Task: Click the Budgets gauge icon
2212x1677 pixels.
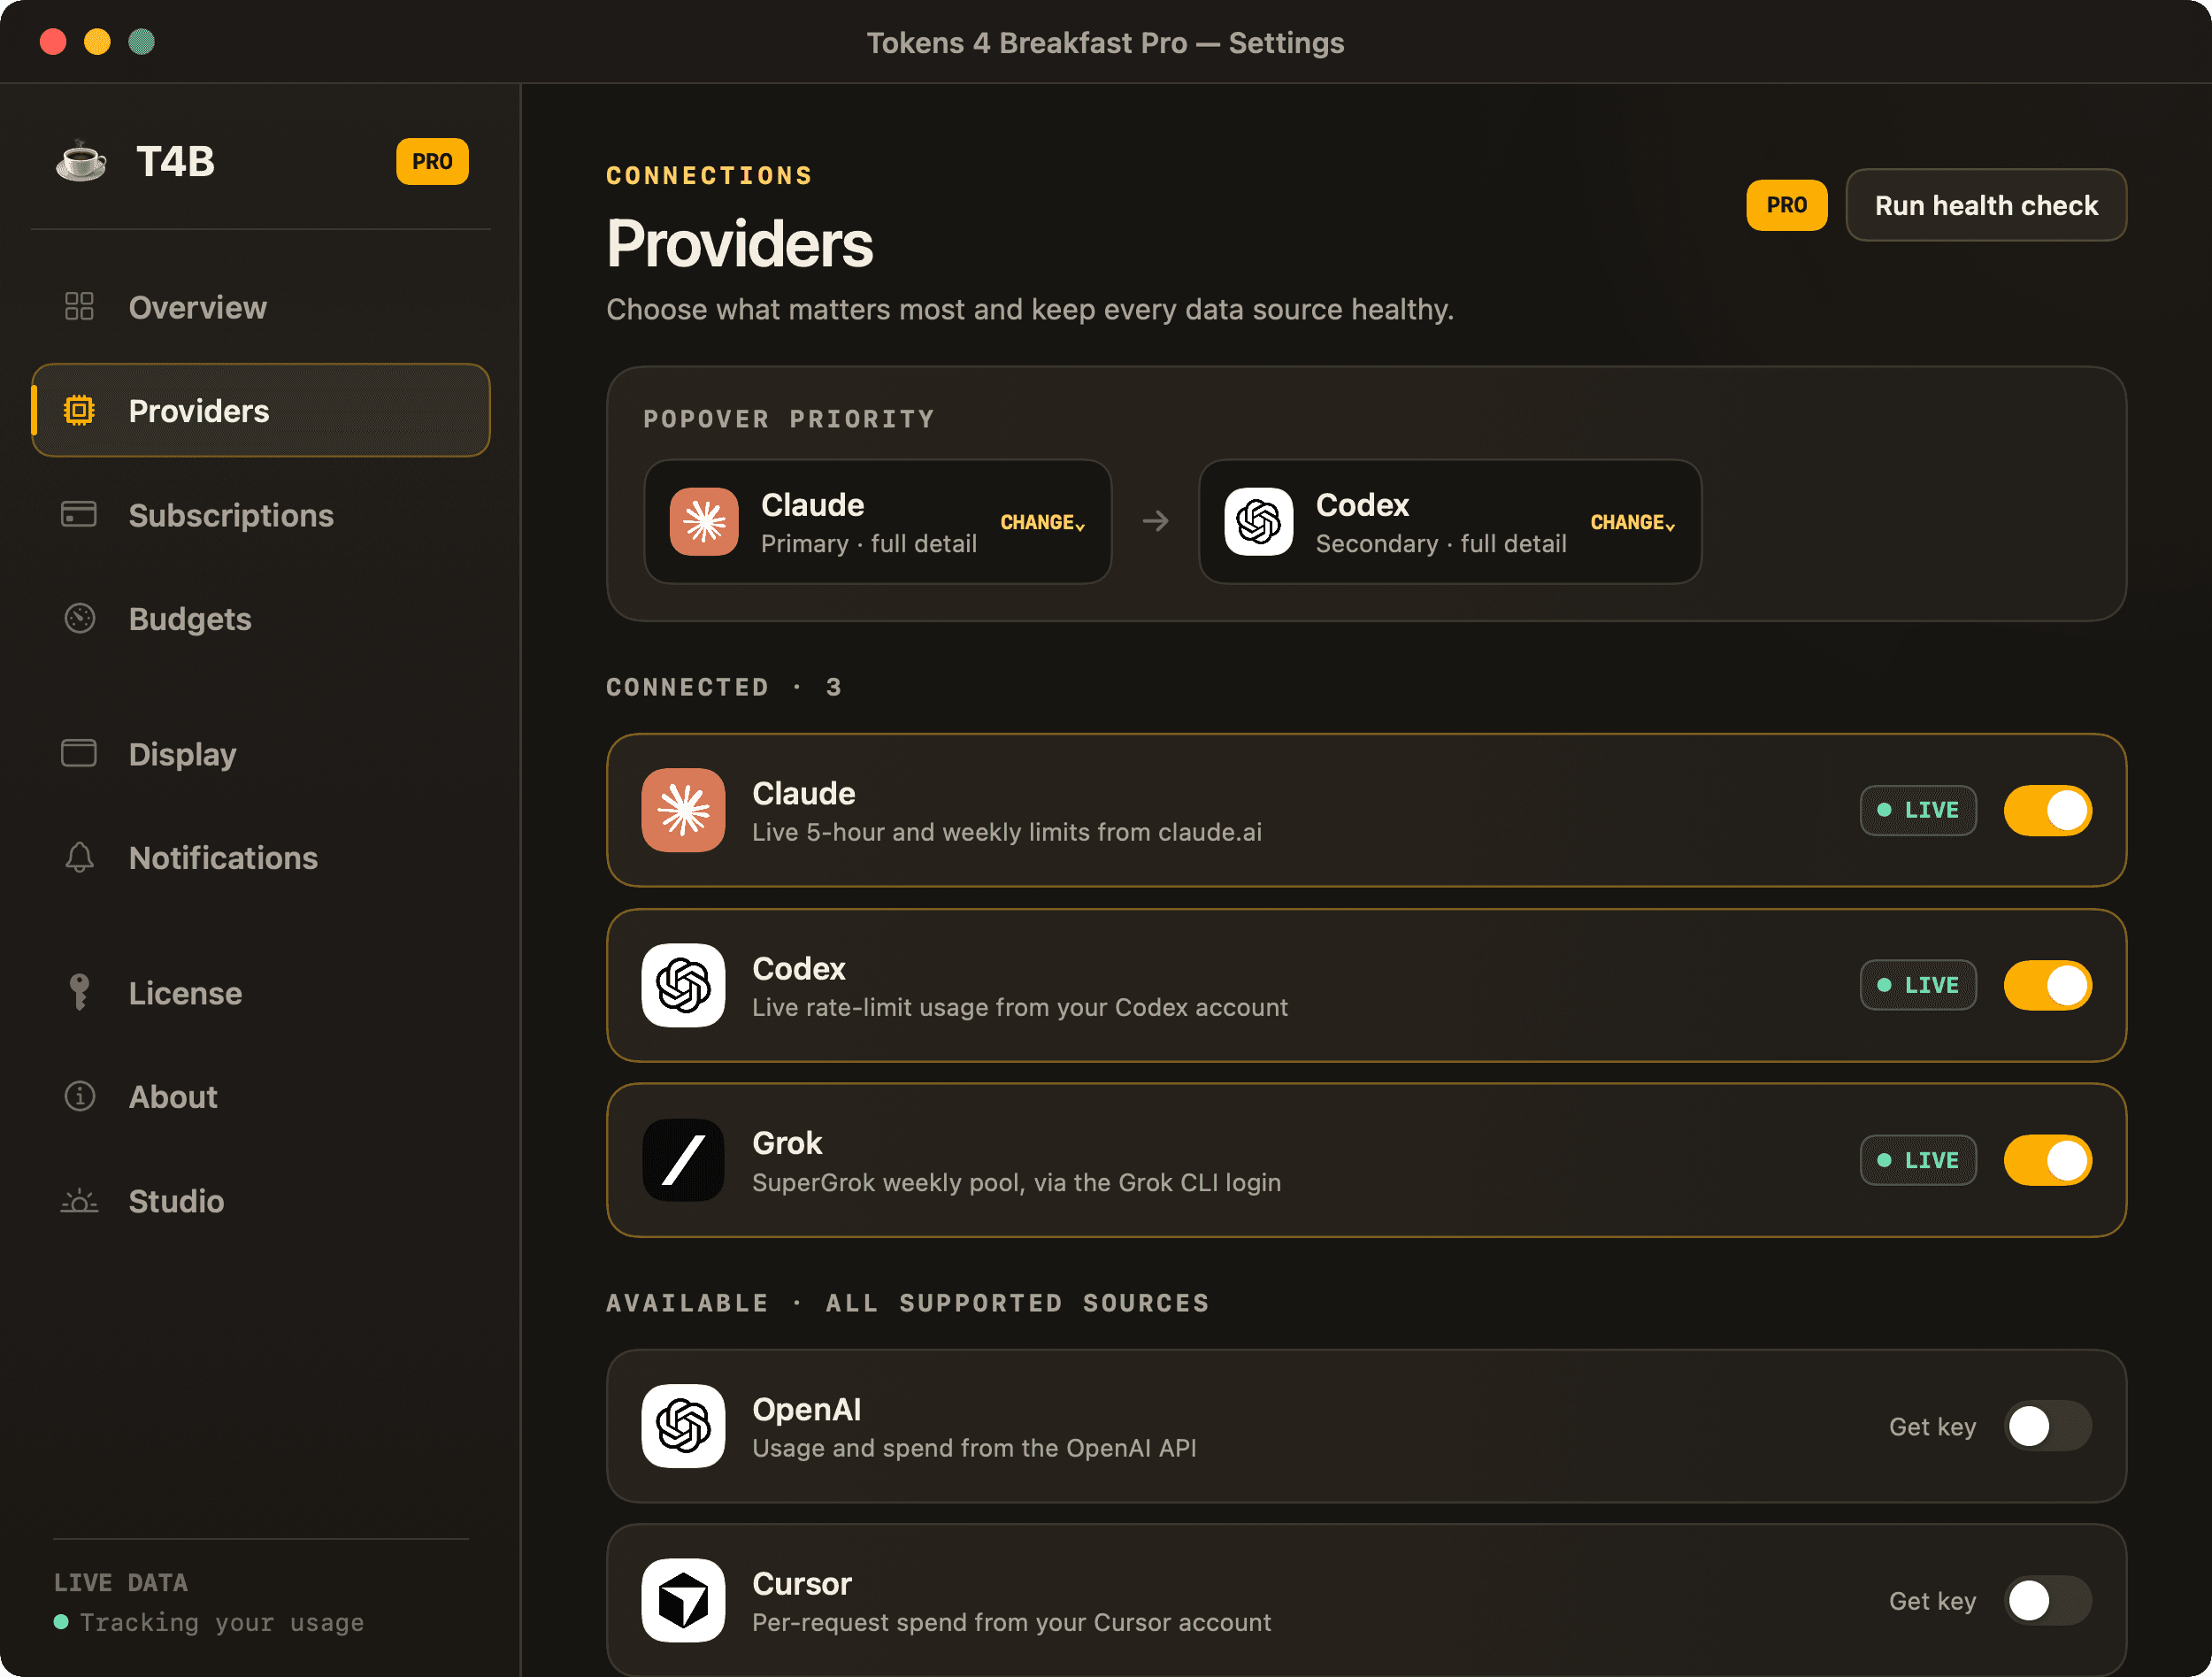Action: point(79,618)
